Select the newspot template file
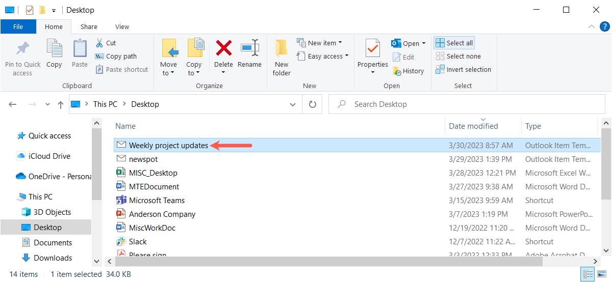 [x=356, y=159]
